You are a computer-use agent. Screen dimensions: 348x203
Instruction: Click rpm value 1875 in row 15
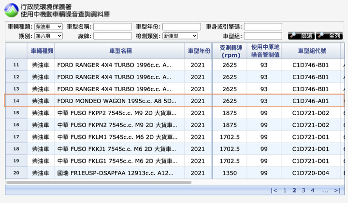230,113
